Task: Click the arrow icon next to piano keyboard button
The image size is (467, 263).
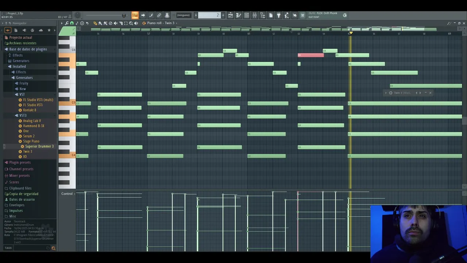Action: coord(143,15)
